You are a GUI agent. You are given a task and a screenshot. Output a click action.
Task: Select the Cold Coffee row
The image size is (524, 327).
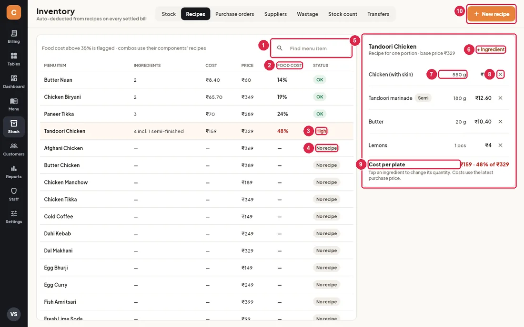pyautogui.click(x=196, y=216)
